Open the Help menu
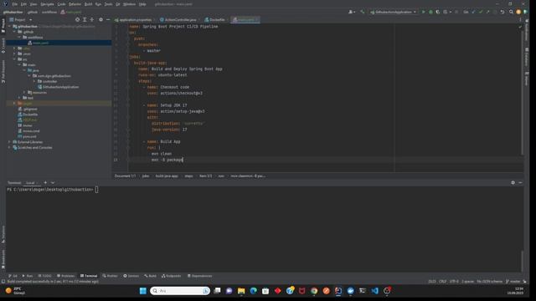This screenshot has height=301, width=536. (142, 4)
